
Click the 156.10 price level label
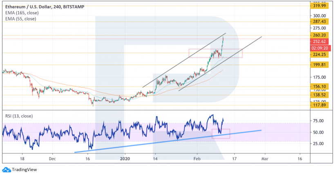pyautogui.click(x=319, y=87)
